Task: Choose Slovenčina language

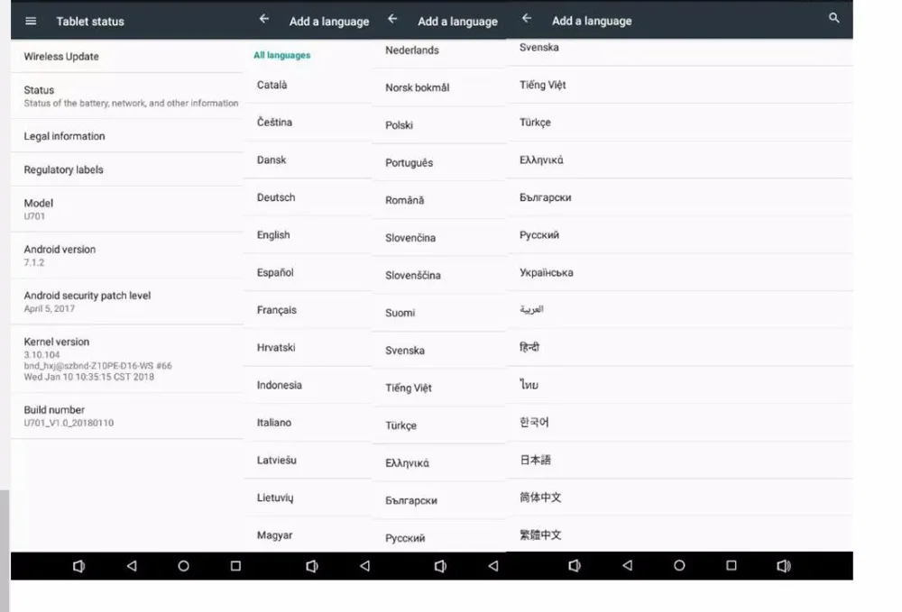Action: [439, 238]
